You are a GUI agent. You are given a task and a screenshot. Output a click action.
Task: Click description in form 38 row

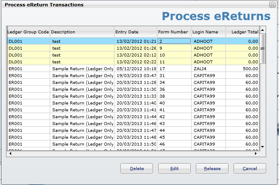tap(82, 96)
